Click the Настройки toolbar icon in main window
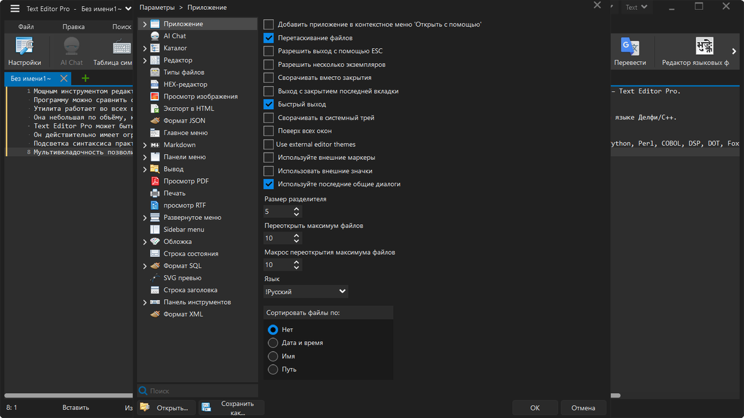Screen dimensions: 744x418 [x=25, y=46]
